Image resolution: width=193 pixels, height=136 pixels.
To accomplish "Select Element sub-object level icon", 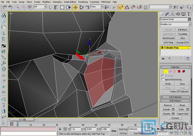I will click(183, 71).
